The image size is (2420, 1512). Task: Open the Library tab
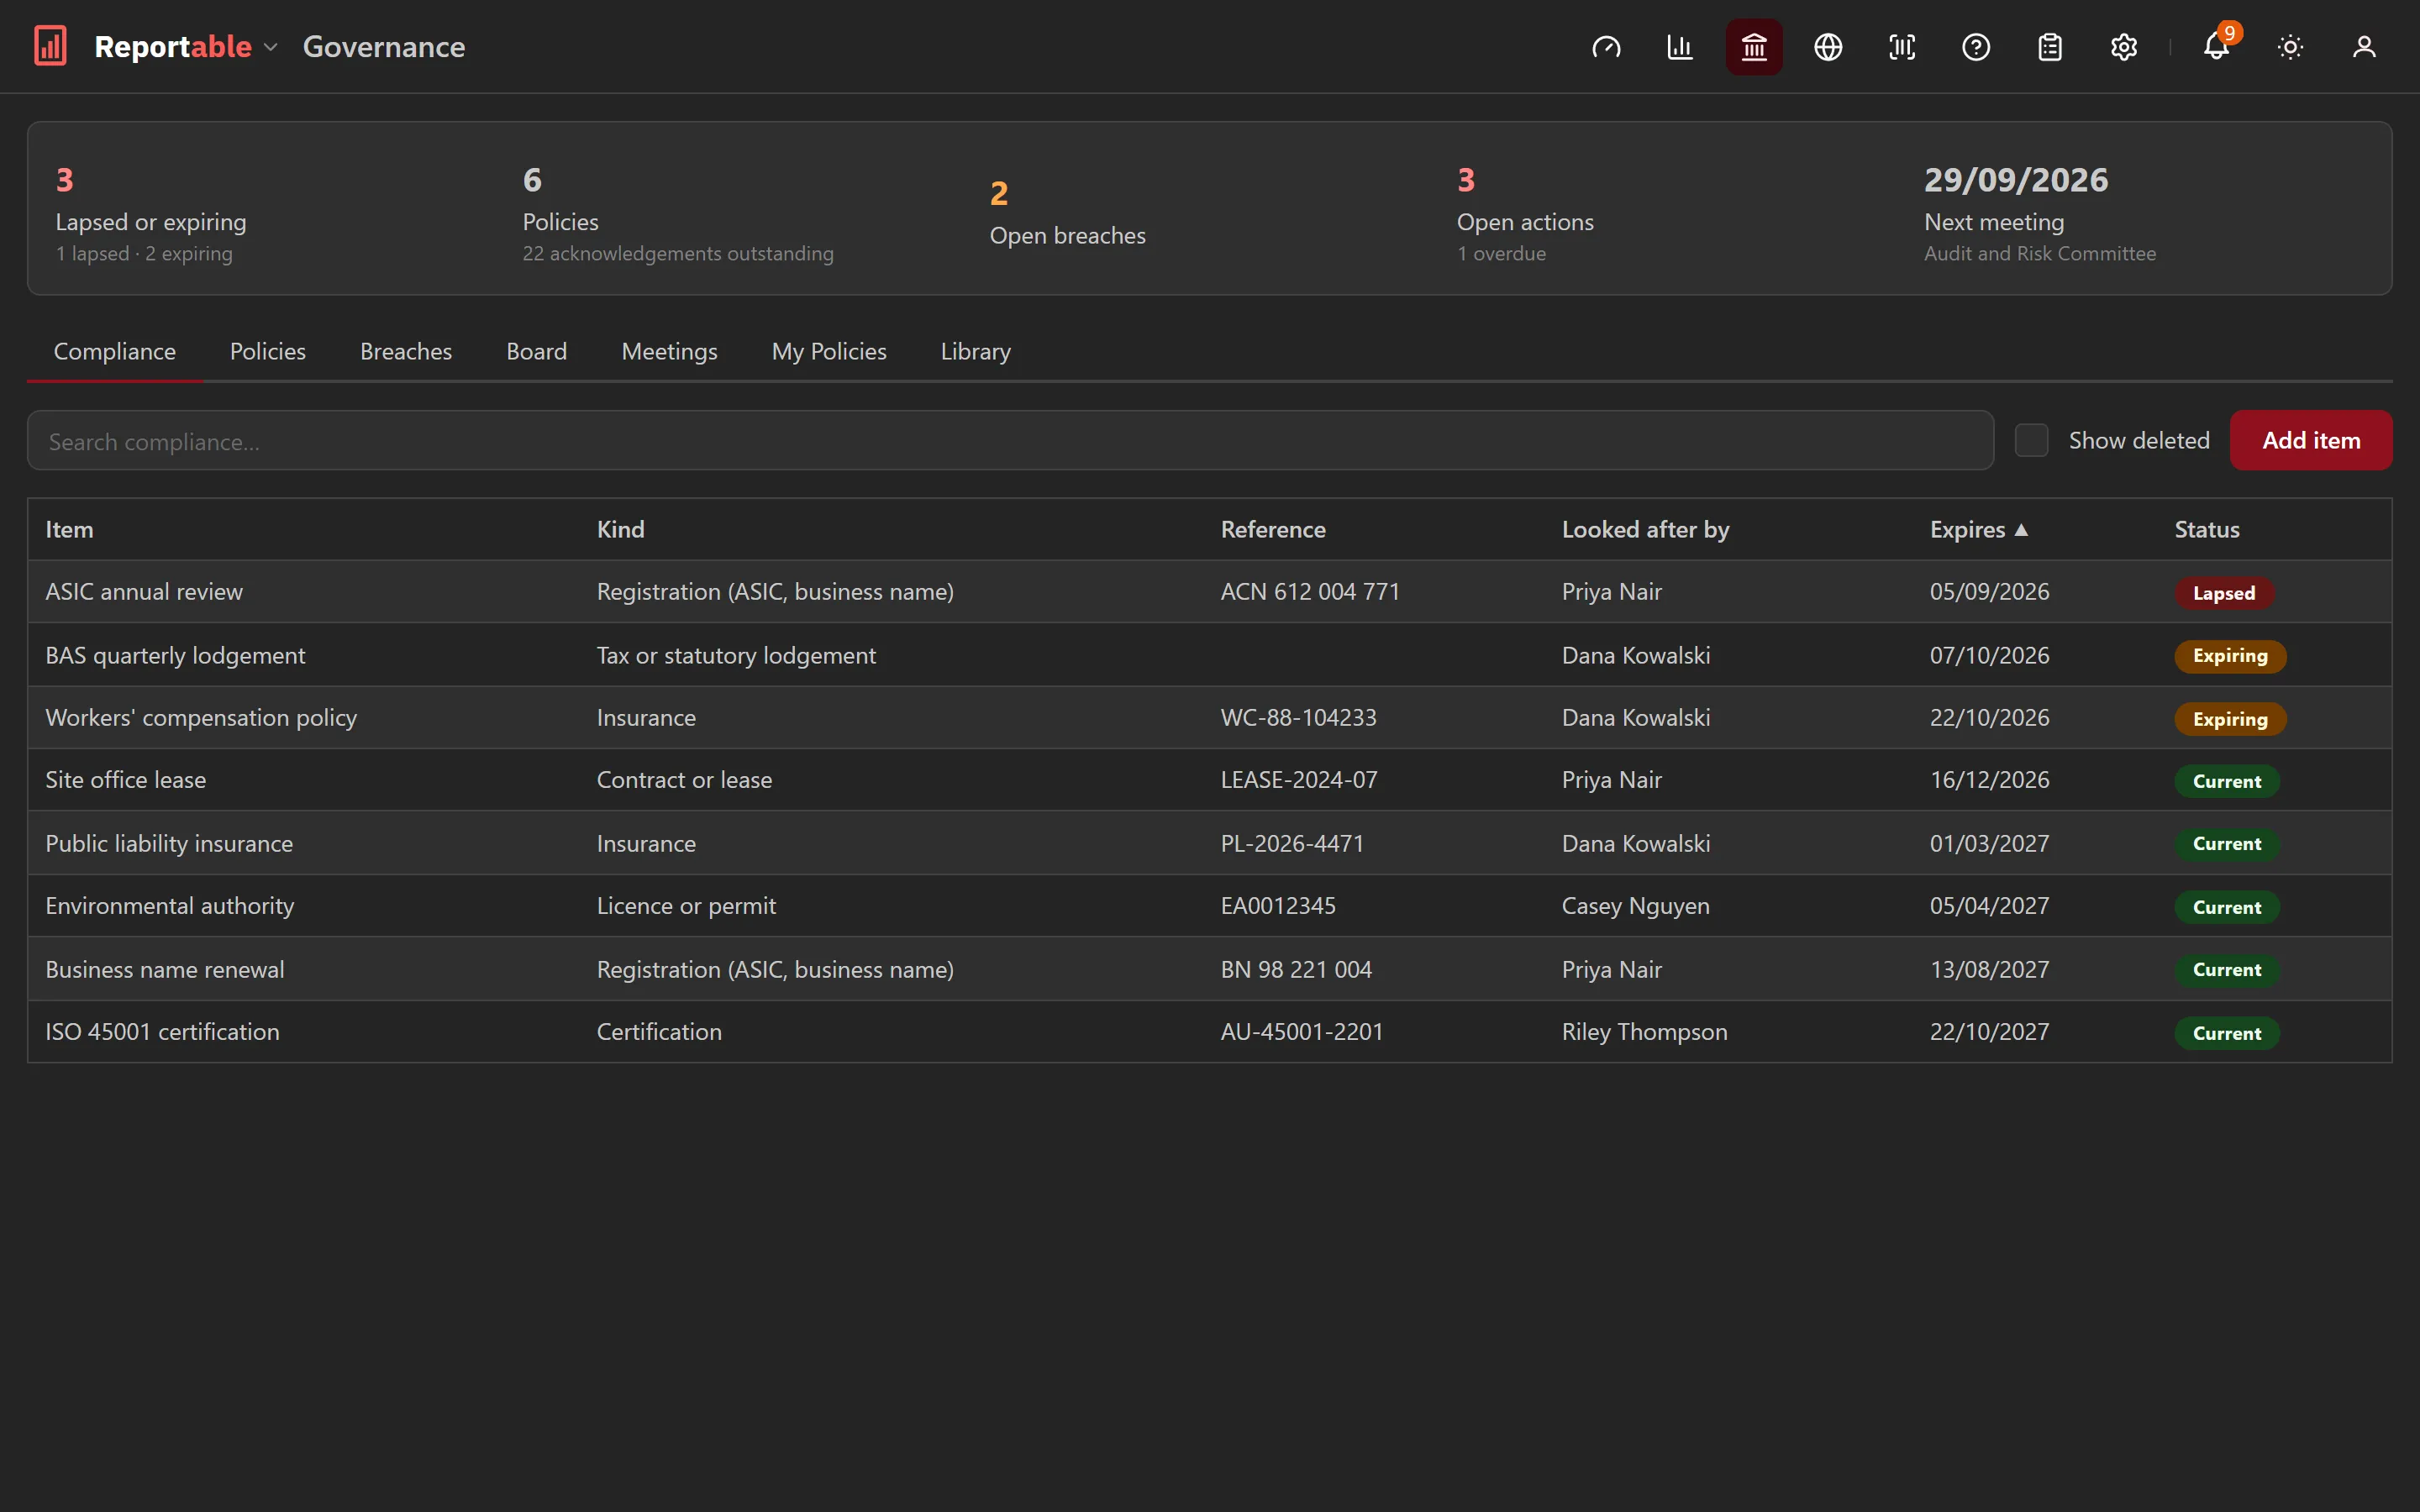point(975,351)
